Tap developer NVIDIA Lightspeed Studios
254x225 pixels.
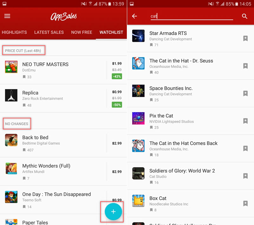point(172,122)
